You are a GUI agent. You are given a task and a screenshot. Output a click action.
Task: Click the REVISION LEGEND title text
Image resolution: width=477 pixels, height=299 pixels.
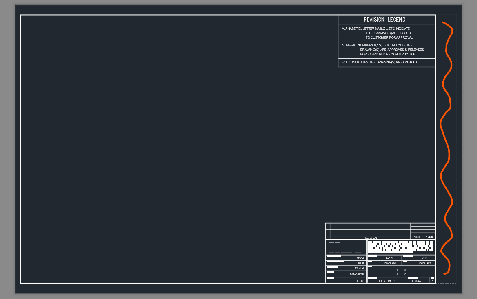point(385,19)
